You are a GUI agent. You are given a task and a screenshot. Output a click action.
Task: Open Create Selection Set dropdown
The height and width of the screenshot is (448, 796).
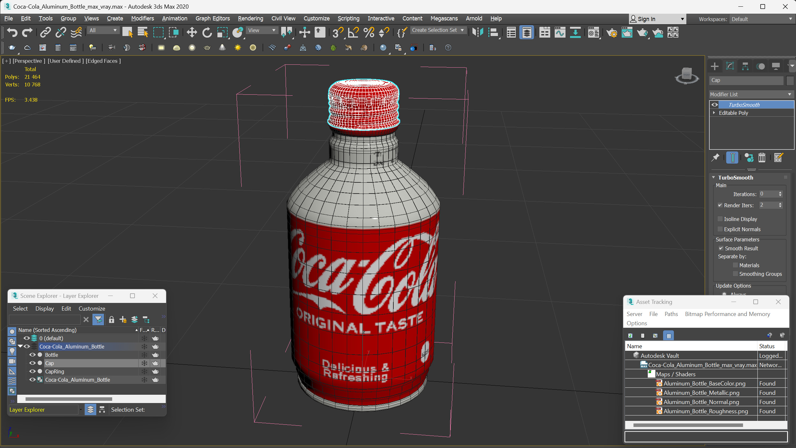click(x=439, y=30)
